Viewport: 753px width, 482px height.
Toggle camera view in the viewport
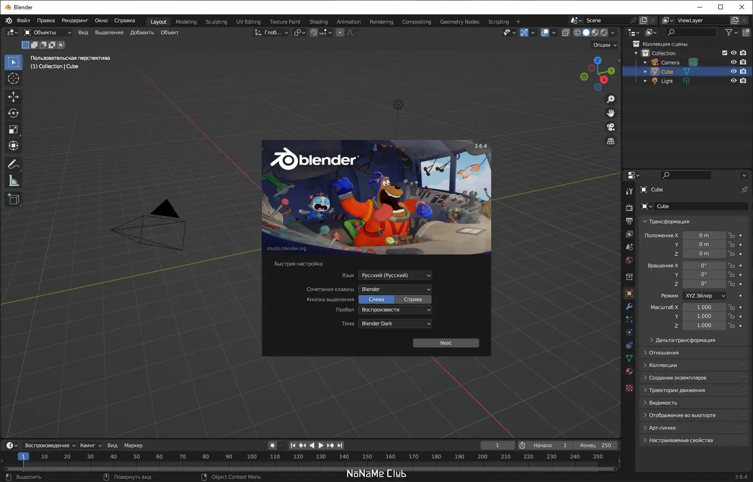coord(611,127)
